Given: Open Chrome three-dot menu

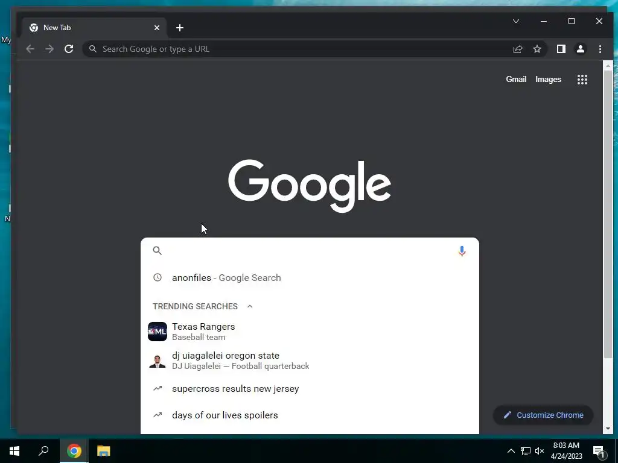Looking at the screenshot, I should [x=600, y=49].
